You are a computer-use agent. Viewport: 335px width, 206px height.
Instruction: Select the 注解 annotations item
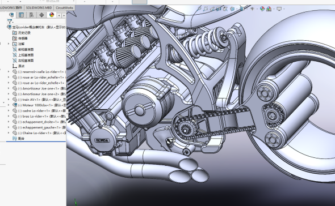(x=19, y=44)
